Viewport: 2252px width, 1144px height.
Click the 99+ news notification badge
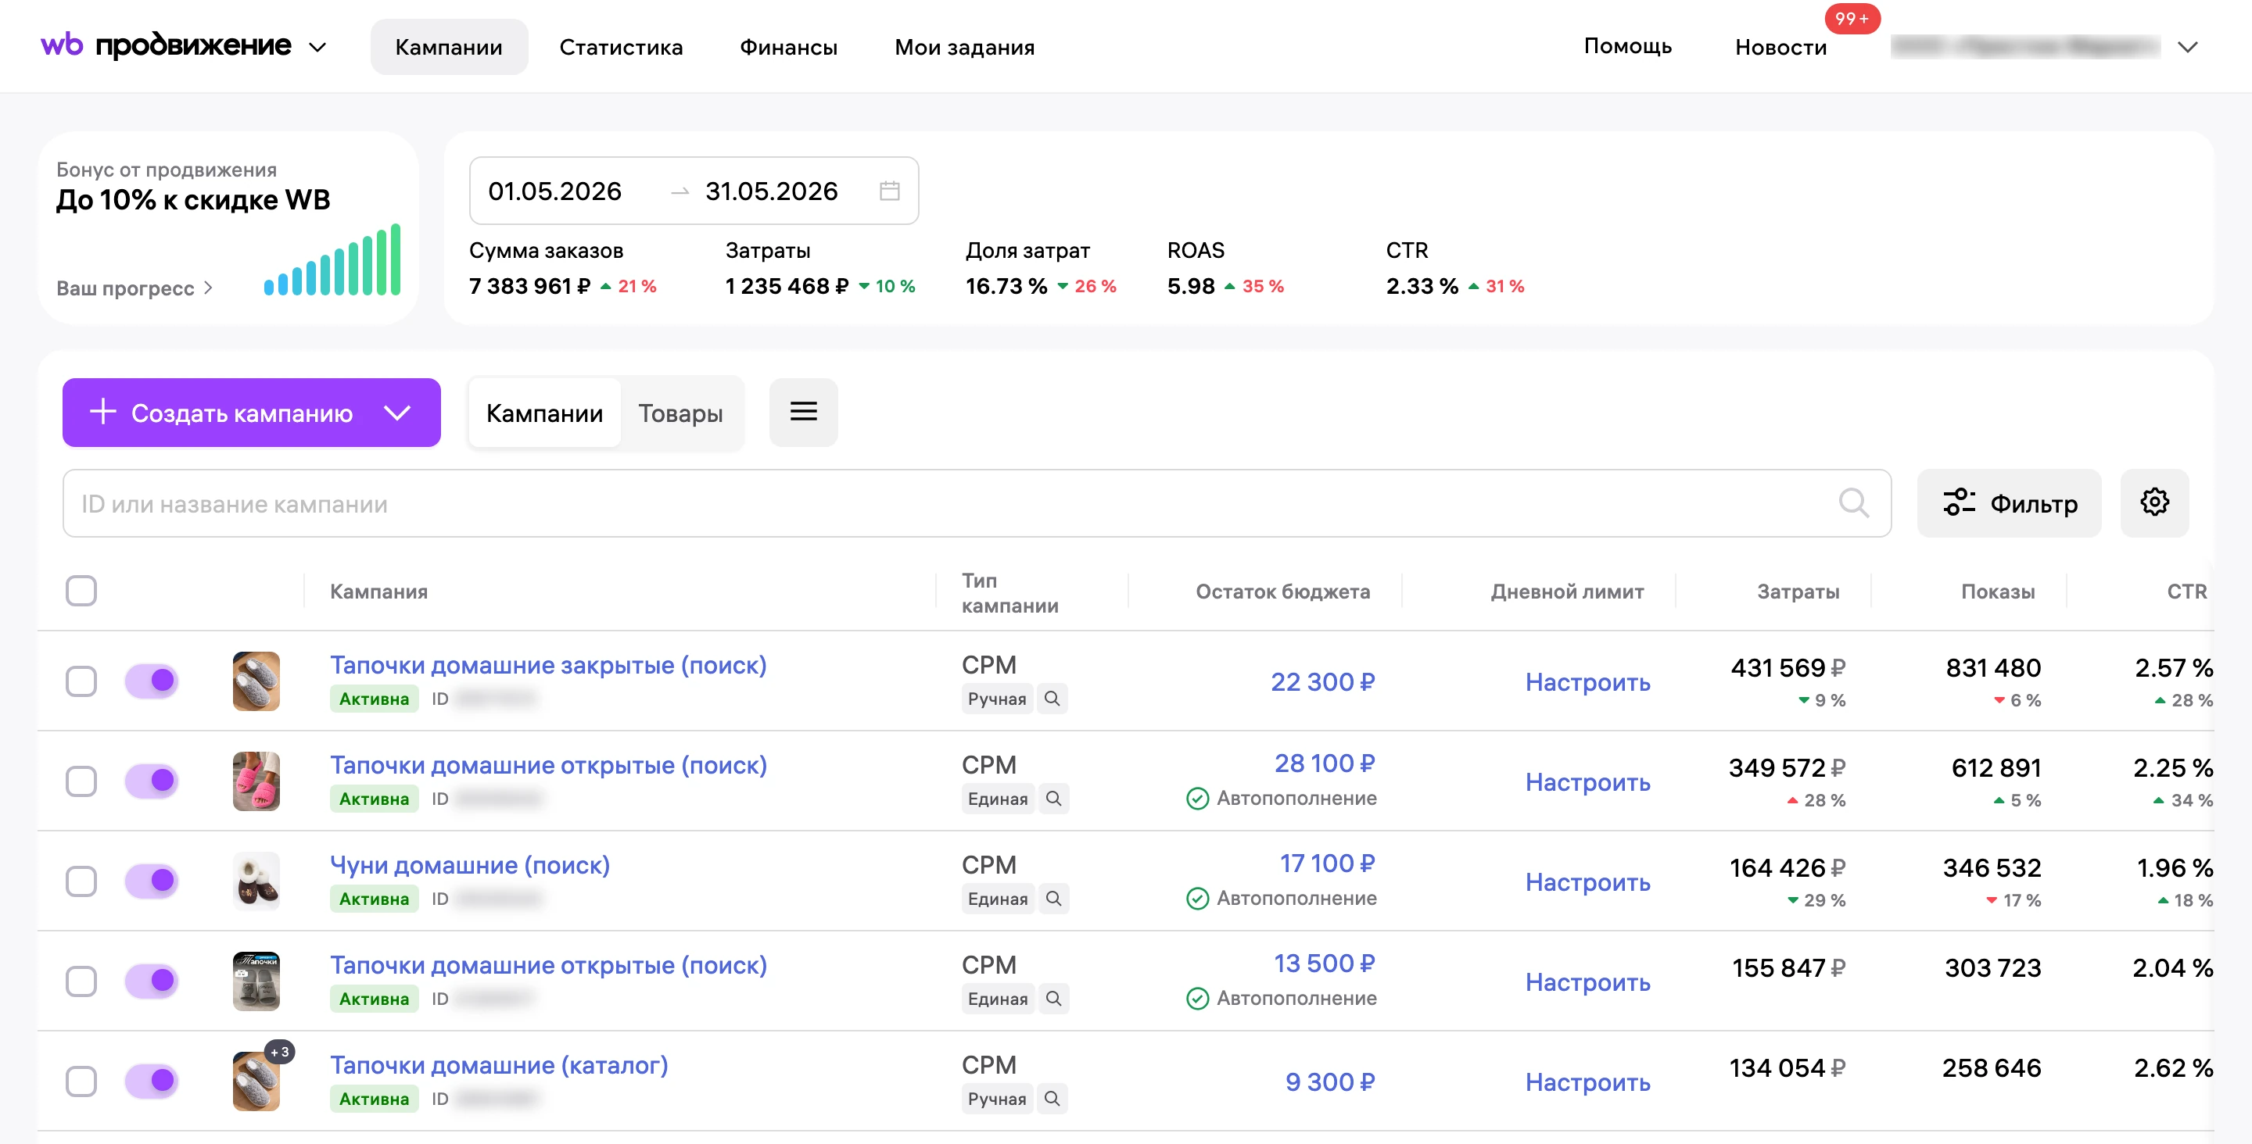[x=1852, y=18]
